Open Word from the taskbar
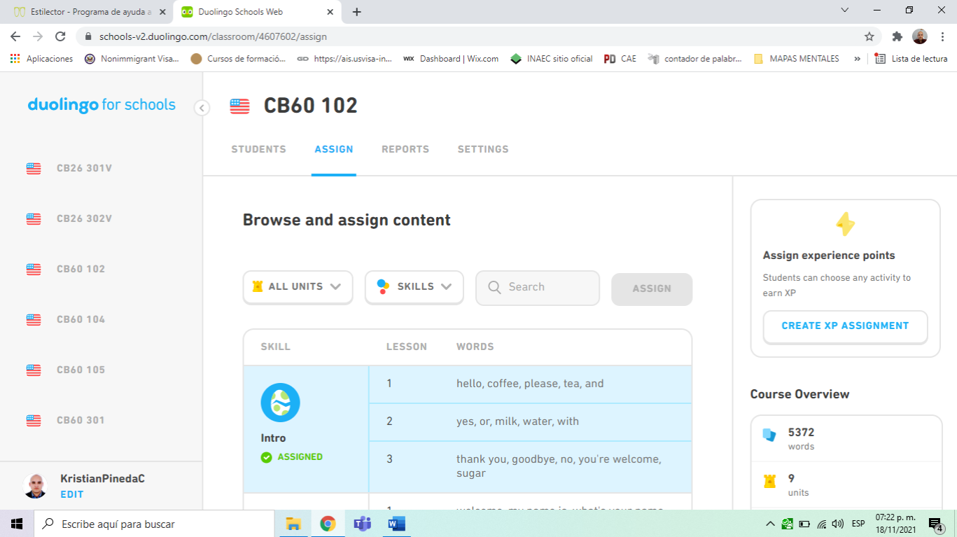The image size is (957, 537). (396, 524)
